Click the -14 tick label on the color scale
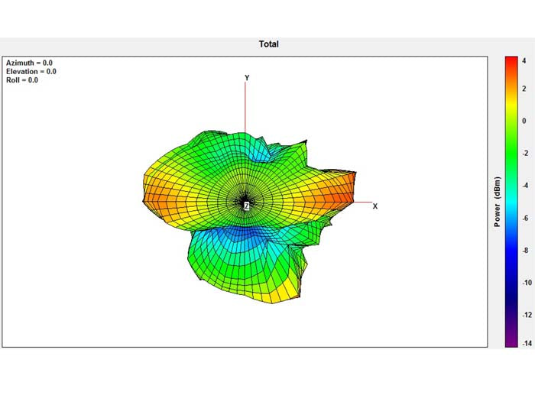The image size is (535, 405). tap(524, 345)
